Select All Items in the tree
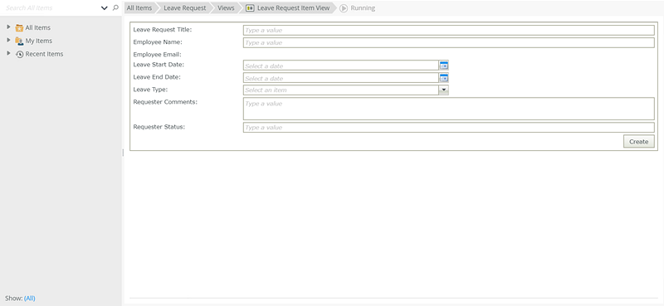The height and width of the screenshot is (306, 664). pos(37,27)
